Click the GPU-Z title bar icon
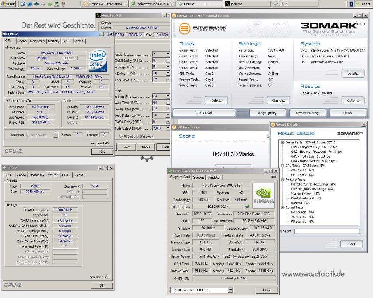This screenshot has height=298, width=373. [170, 171]
